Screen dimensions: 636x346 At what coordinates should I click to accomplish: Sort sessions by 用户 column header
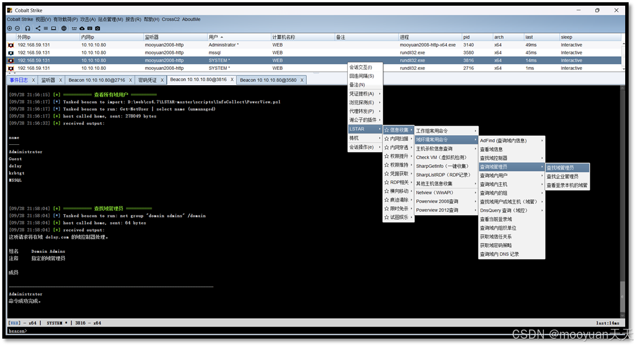click(x=239, y=37)
